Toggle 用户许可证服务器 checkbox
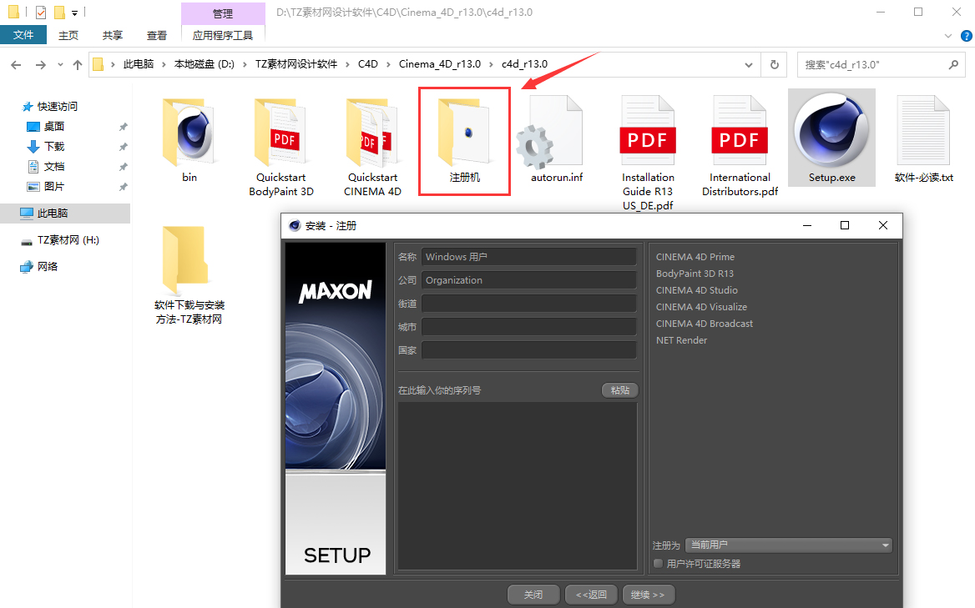The image size is (975, 608). 659,563
